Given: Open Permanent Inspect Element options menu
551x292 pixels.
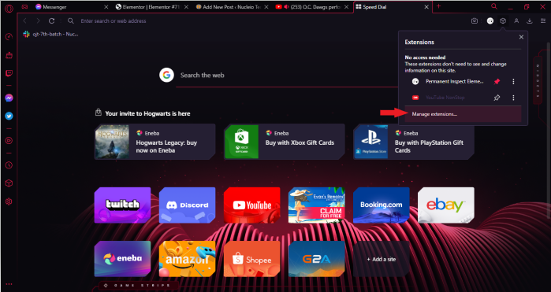Looking at the screenshot, I should pos(513,81).
